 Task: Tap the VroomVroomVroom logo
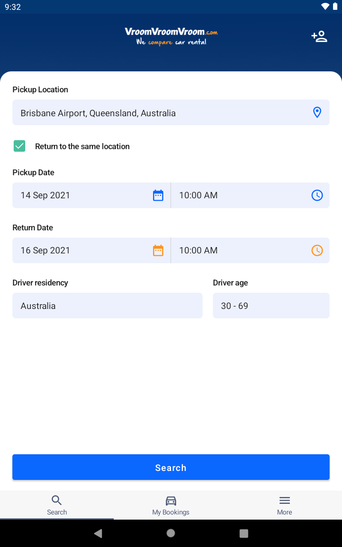171,36
